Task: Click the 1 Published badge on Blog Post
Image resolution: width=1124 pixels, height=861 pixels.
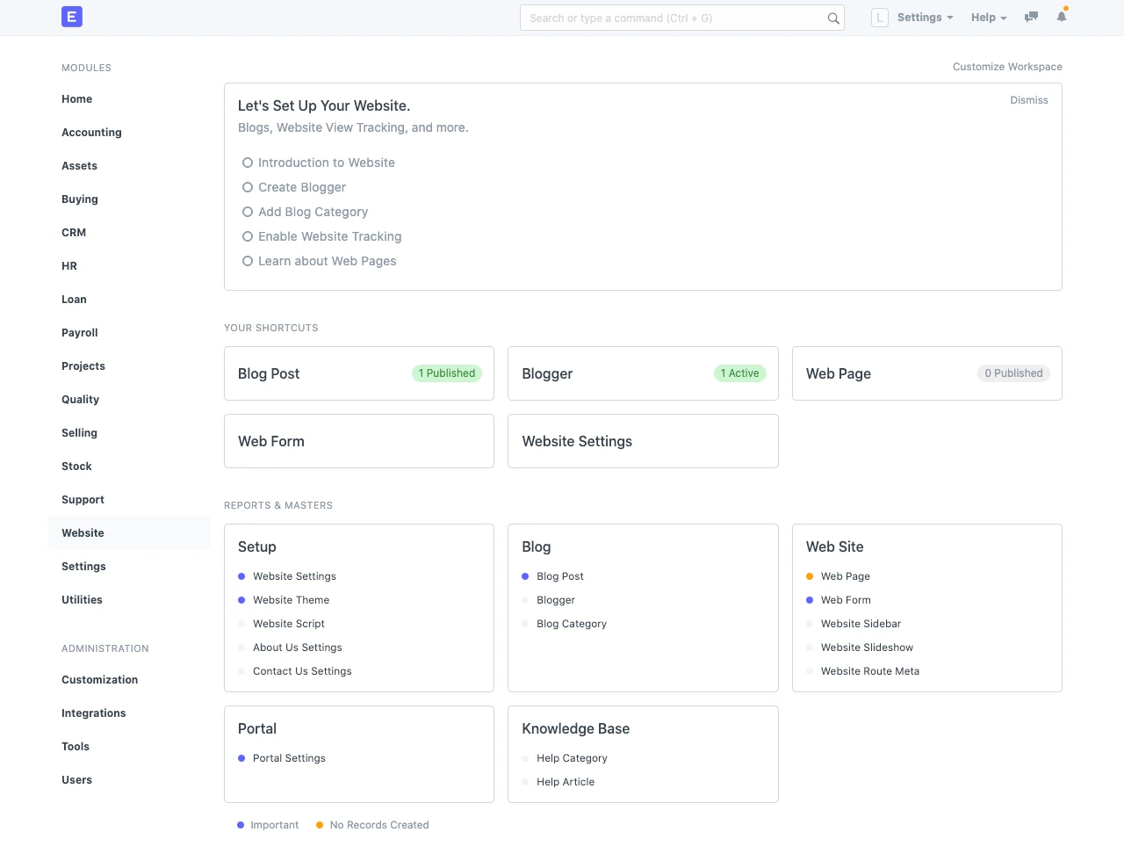Action: click(x=446, y=373)
